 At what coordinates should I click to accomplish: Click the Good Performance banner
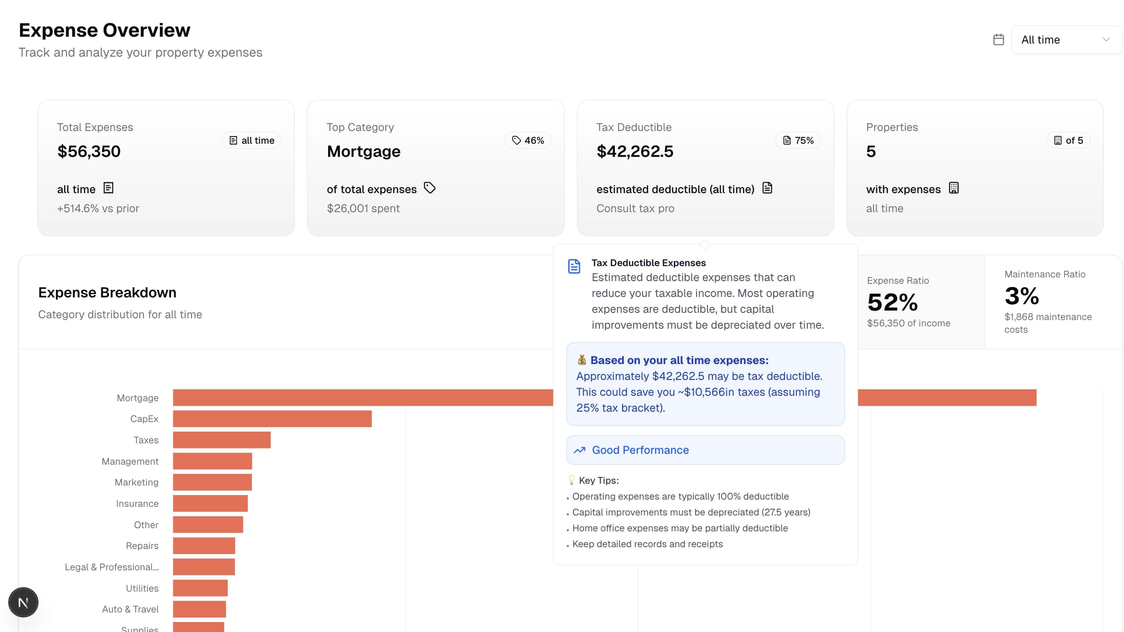pyautogui.click(x=705, y=450)
